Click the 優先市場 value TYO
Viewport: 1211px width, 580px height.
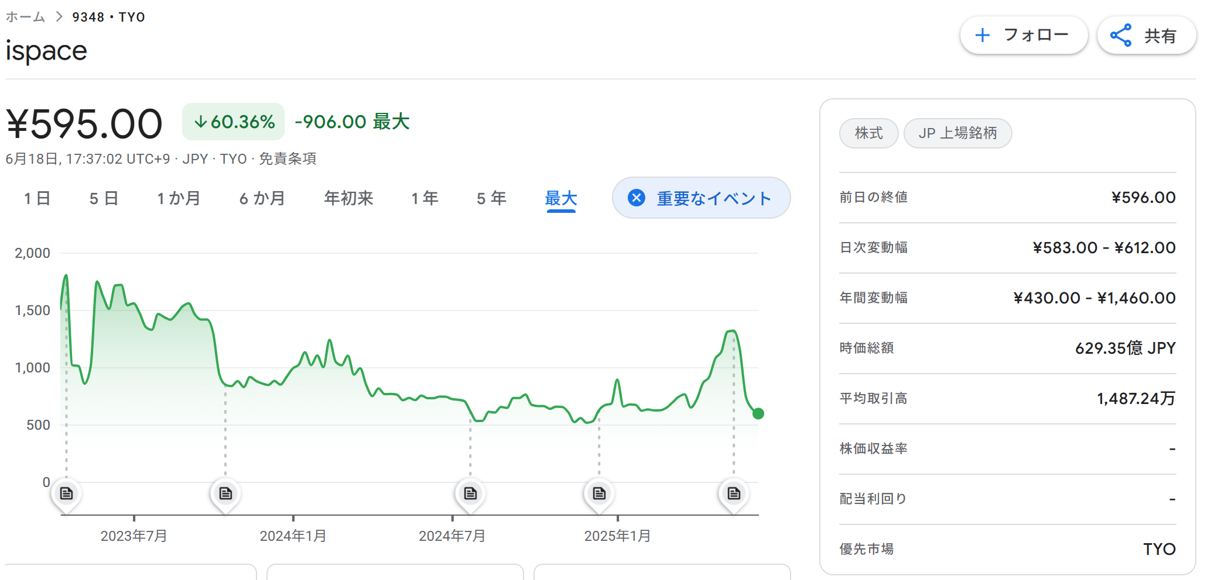pos(1159,550)
